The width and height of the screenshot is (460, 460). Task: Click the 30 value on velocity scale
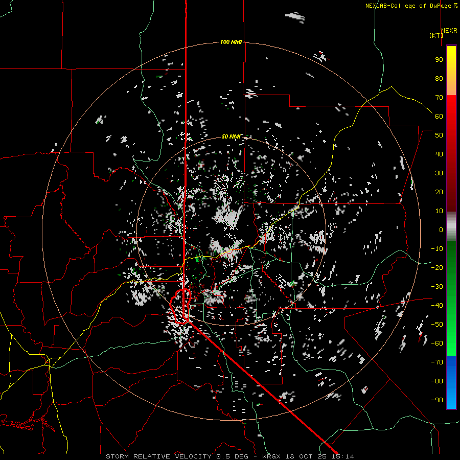[439, 173]
